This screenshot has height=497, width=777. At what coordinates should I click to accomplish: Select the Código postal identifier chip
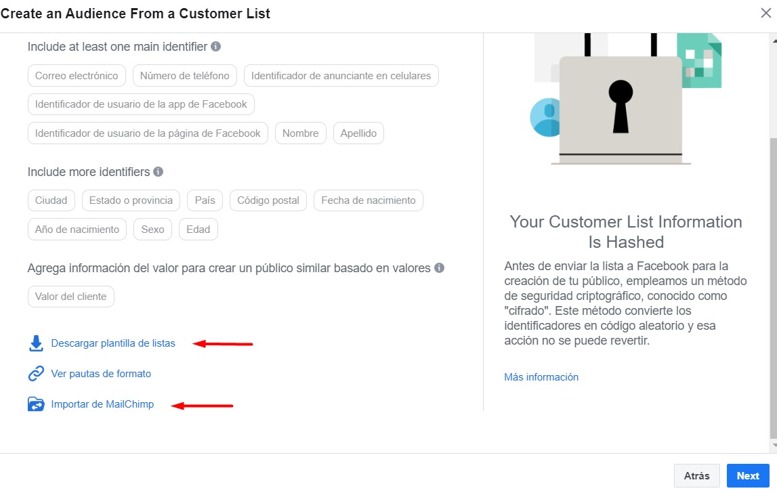click(268, 200)
